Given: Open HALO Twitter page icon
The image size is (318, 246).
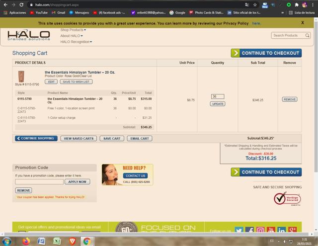Looking at the screenshot, I should click(239, 230).
